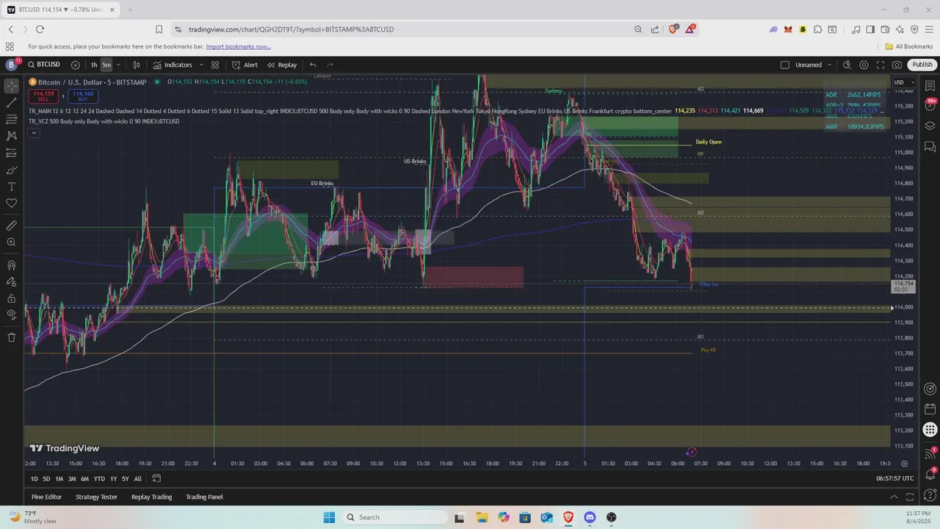Select the 5m timeframe
The width and height of the screenshot is (940, 529).
(106, 65)
